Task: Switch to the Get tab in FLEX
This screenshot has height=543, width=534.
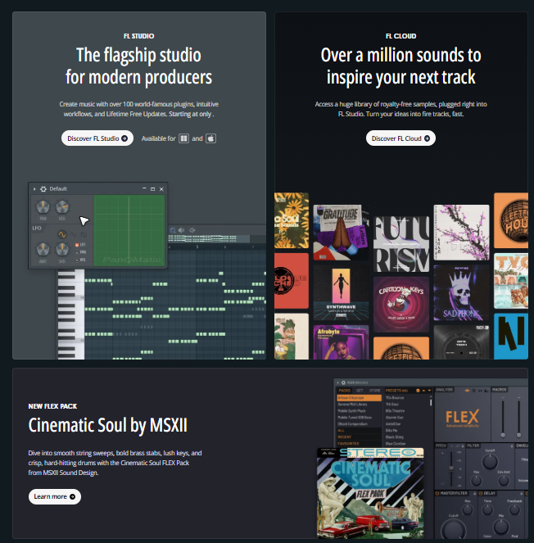Action: (360, 391)
